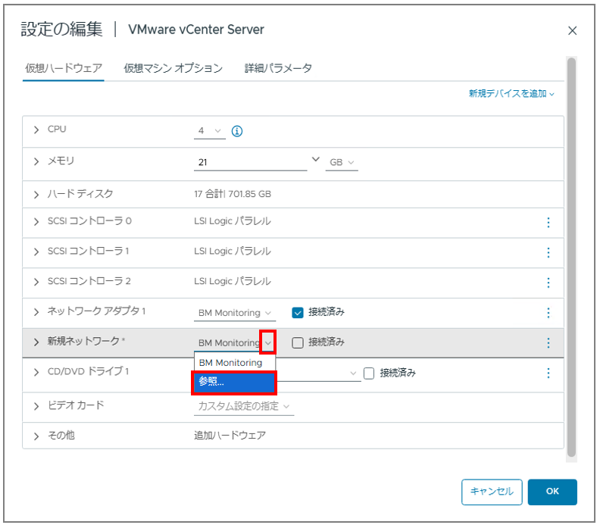Click the memory value field showing 21
The height and width of the screenshot is (525, 597).
[250, 163]
